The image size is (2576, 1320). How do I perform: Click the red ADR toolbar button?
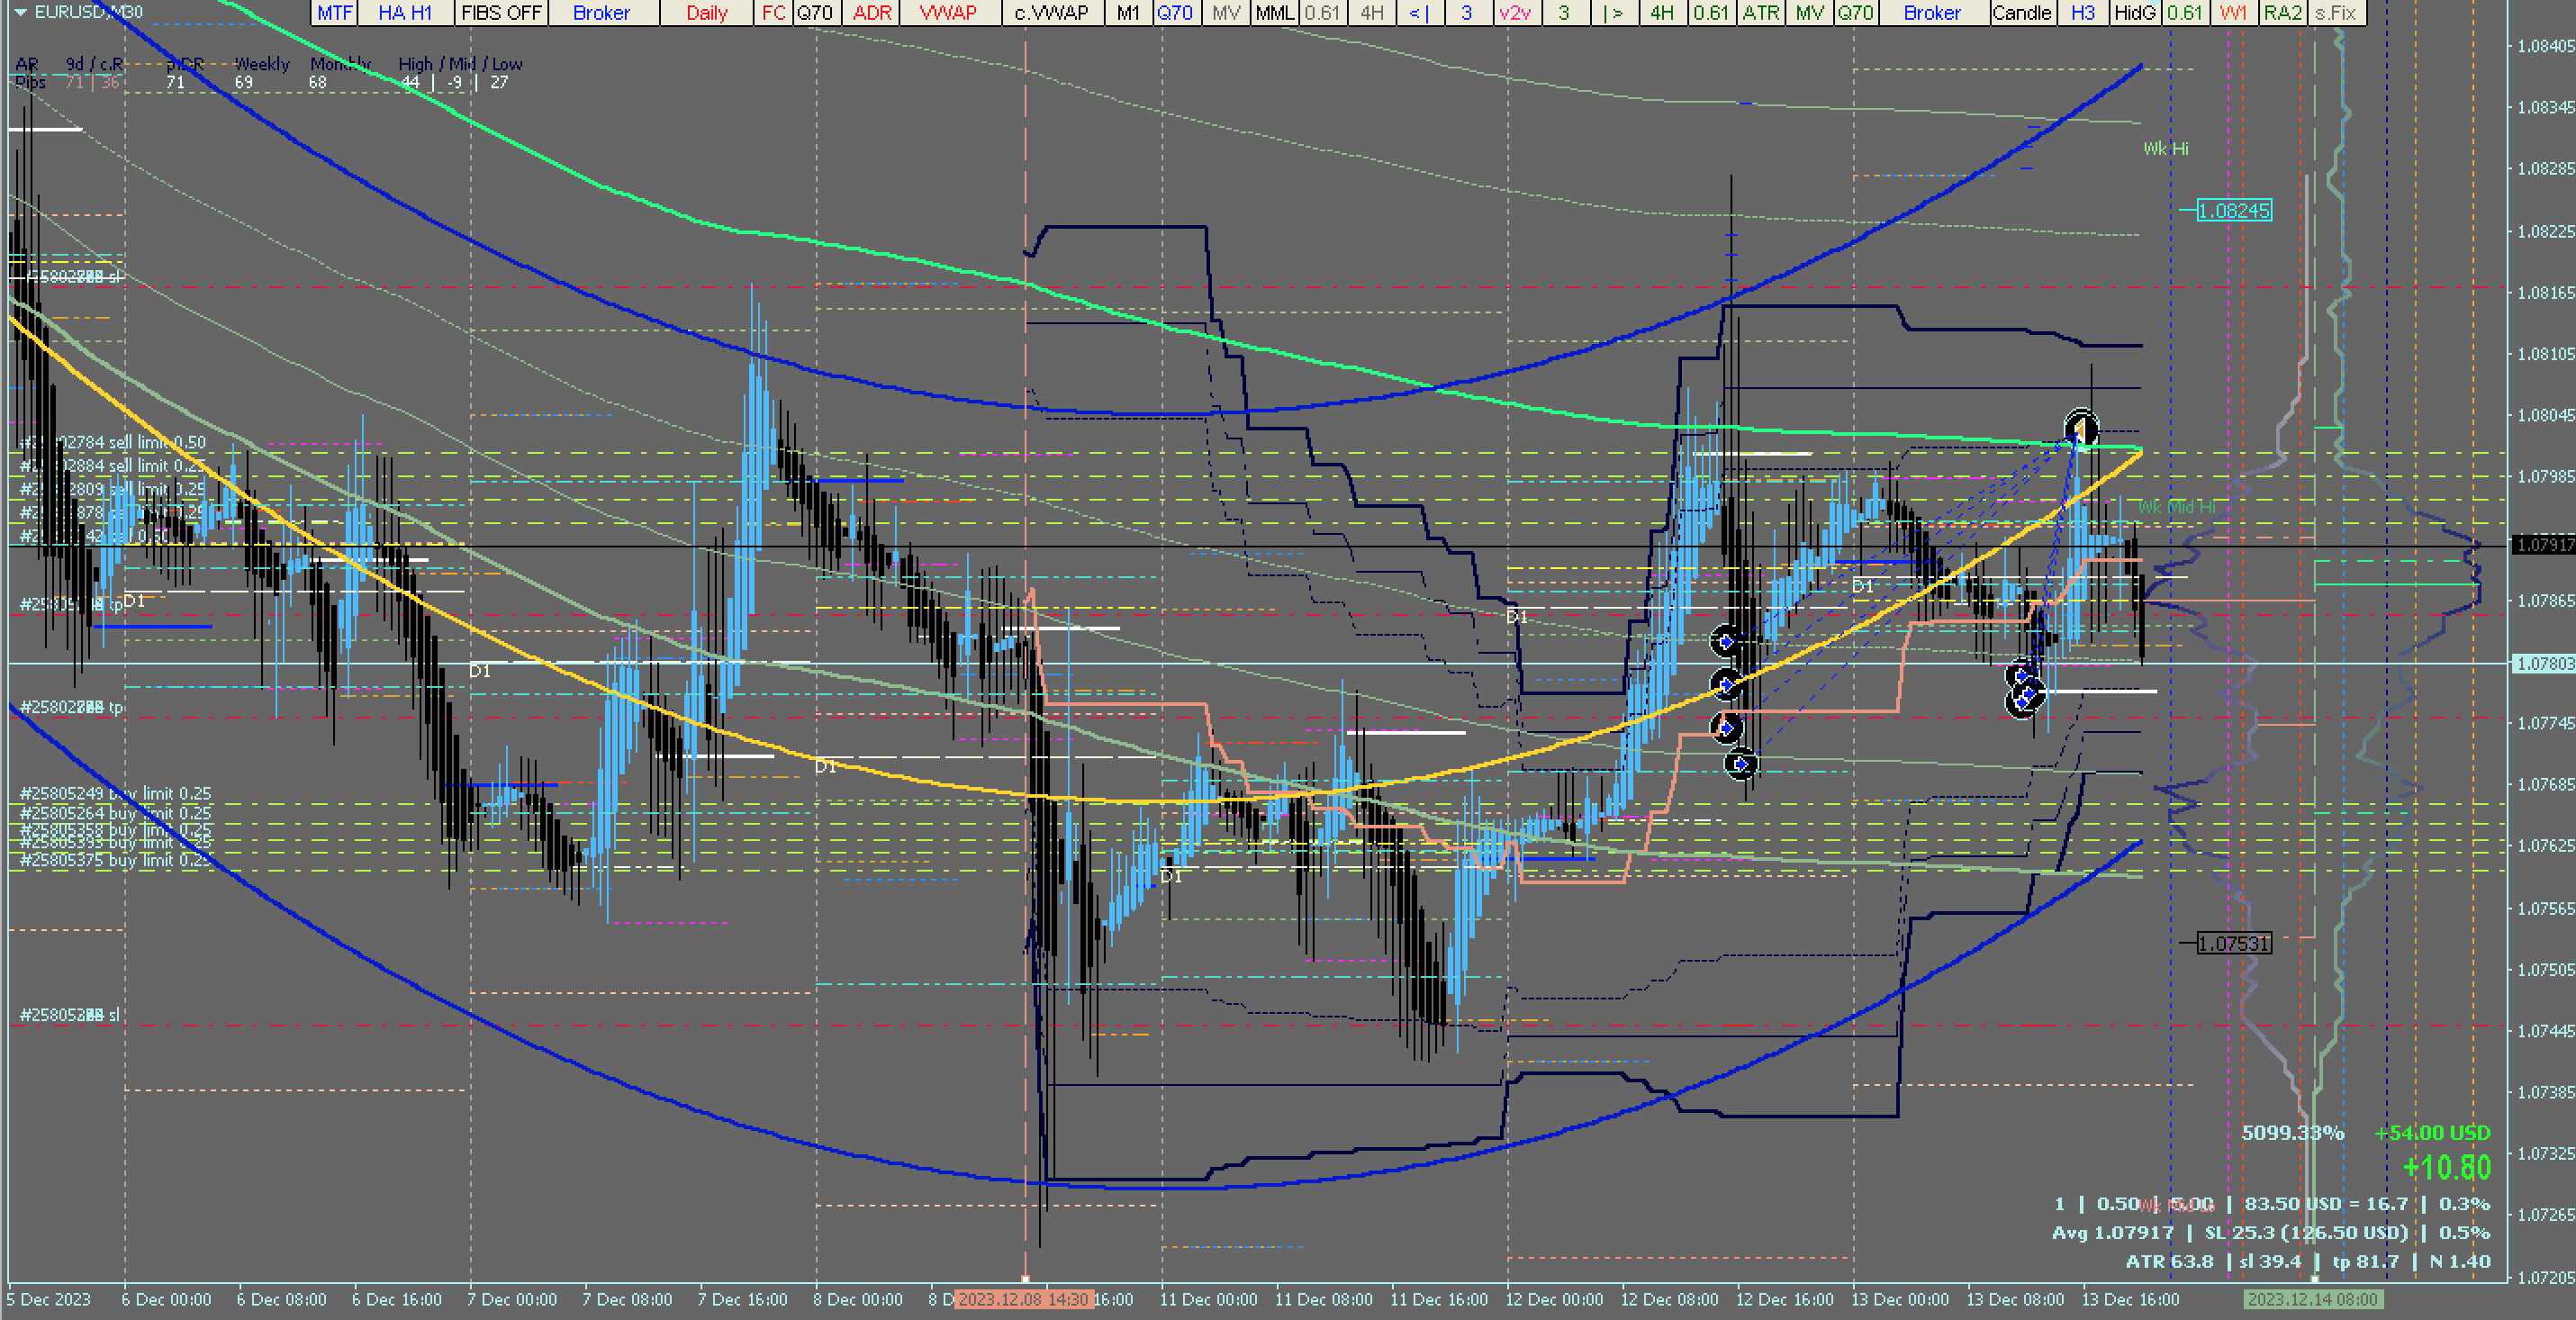pos(872,13)
